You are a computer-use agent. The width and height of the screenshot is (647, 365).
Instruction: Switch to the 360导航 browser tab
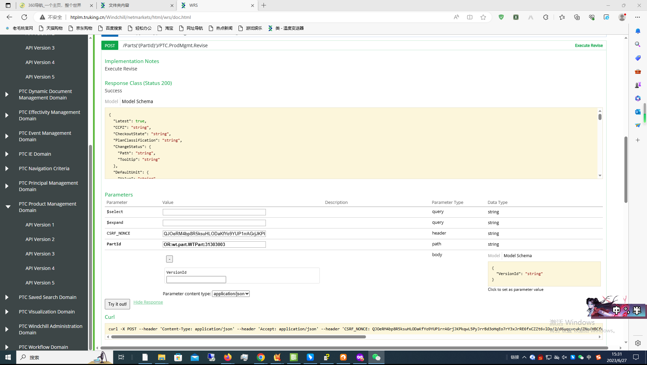(56, 5)
